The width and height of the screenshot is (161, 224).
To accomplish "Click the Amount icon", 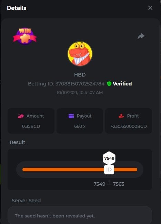I will [x=21, y=116].
